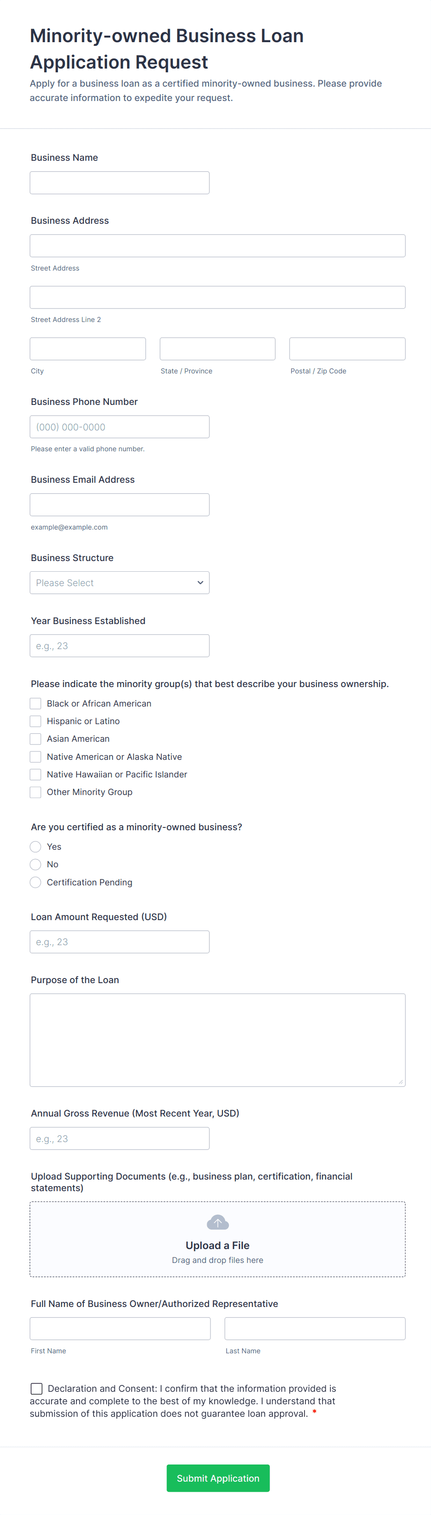The height and width of the screenshot is (1515, 431).
Task: Click the Purpose of the Loan textarea
Action: point(217,1040)
